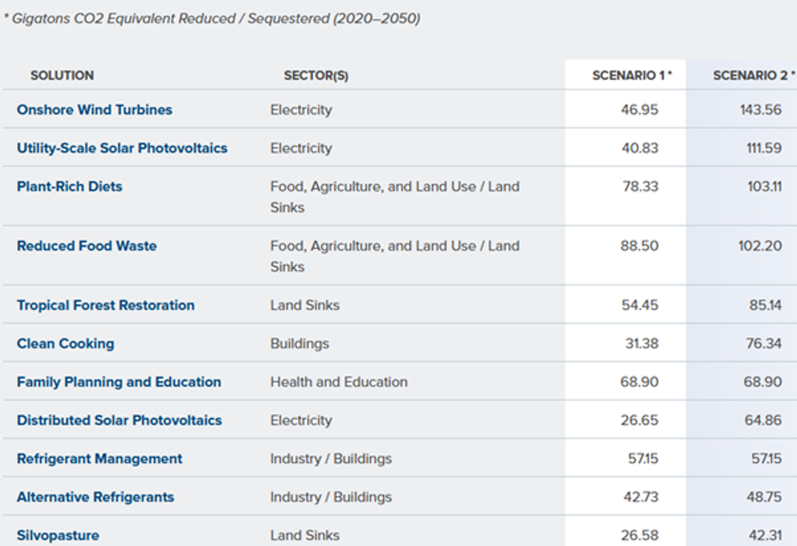Click the Gigatons CO2 Equivalent footnote text

212,19
